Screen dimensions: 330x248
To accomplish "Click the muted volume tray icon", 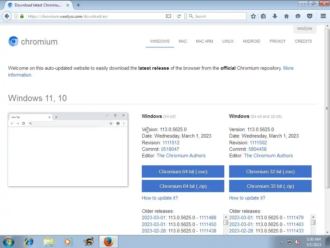I will pos(297,242).
